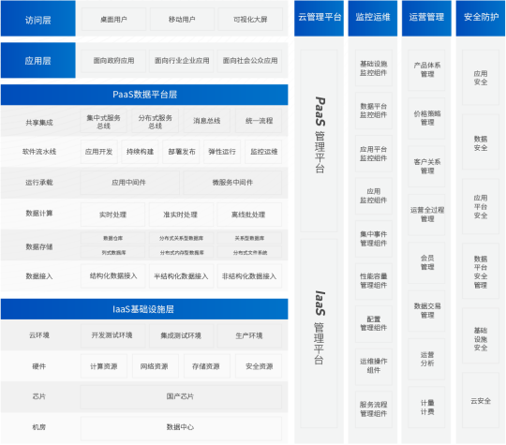Click the IaaS基础设施层 header bar

(144, 309)
